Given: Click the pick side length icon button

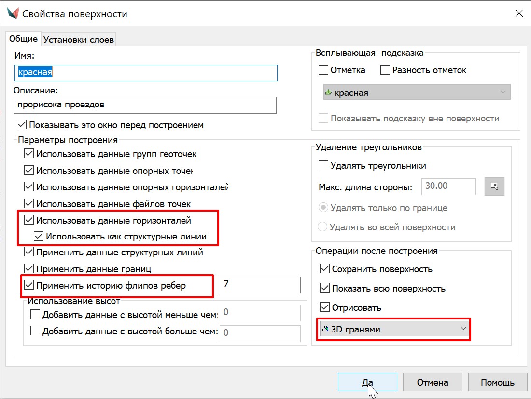Looking at the screenshot, I should pos(494,186).
